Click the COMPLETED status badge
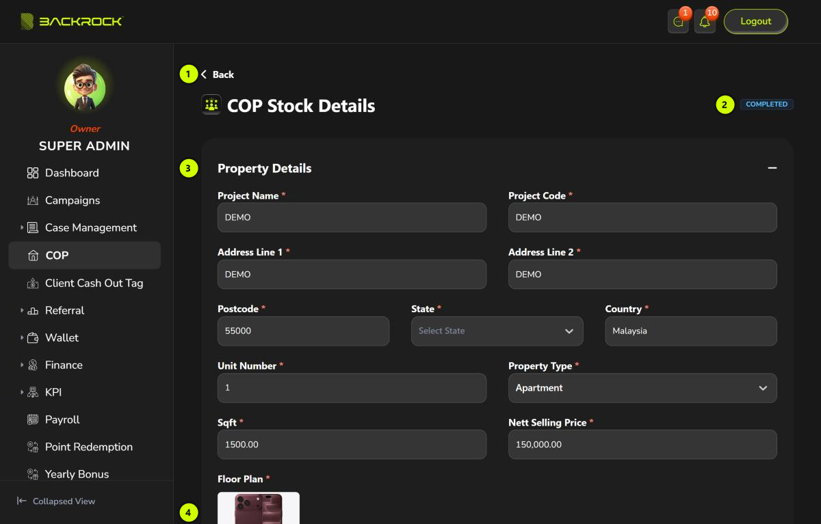 pyautogui.click(x=767, y=105)
